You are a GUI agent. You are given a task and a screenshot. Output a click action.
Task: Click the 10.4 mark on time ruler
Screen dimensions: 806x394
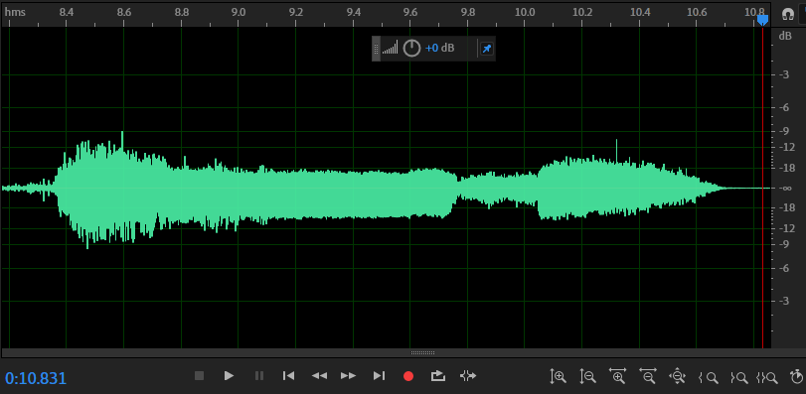(639, 12)
